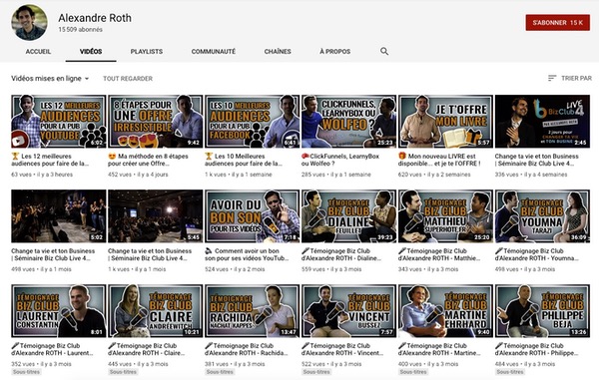Open the Témoignage Claire Andréewitch thumbnail
The image size is (599, 380).
(x=156, y=311)
